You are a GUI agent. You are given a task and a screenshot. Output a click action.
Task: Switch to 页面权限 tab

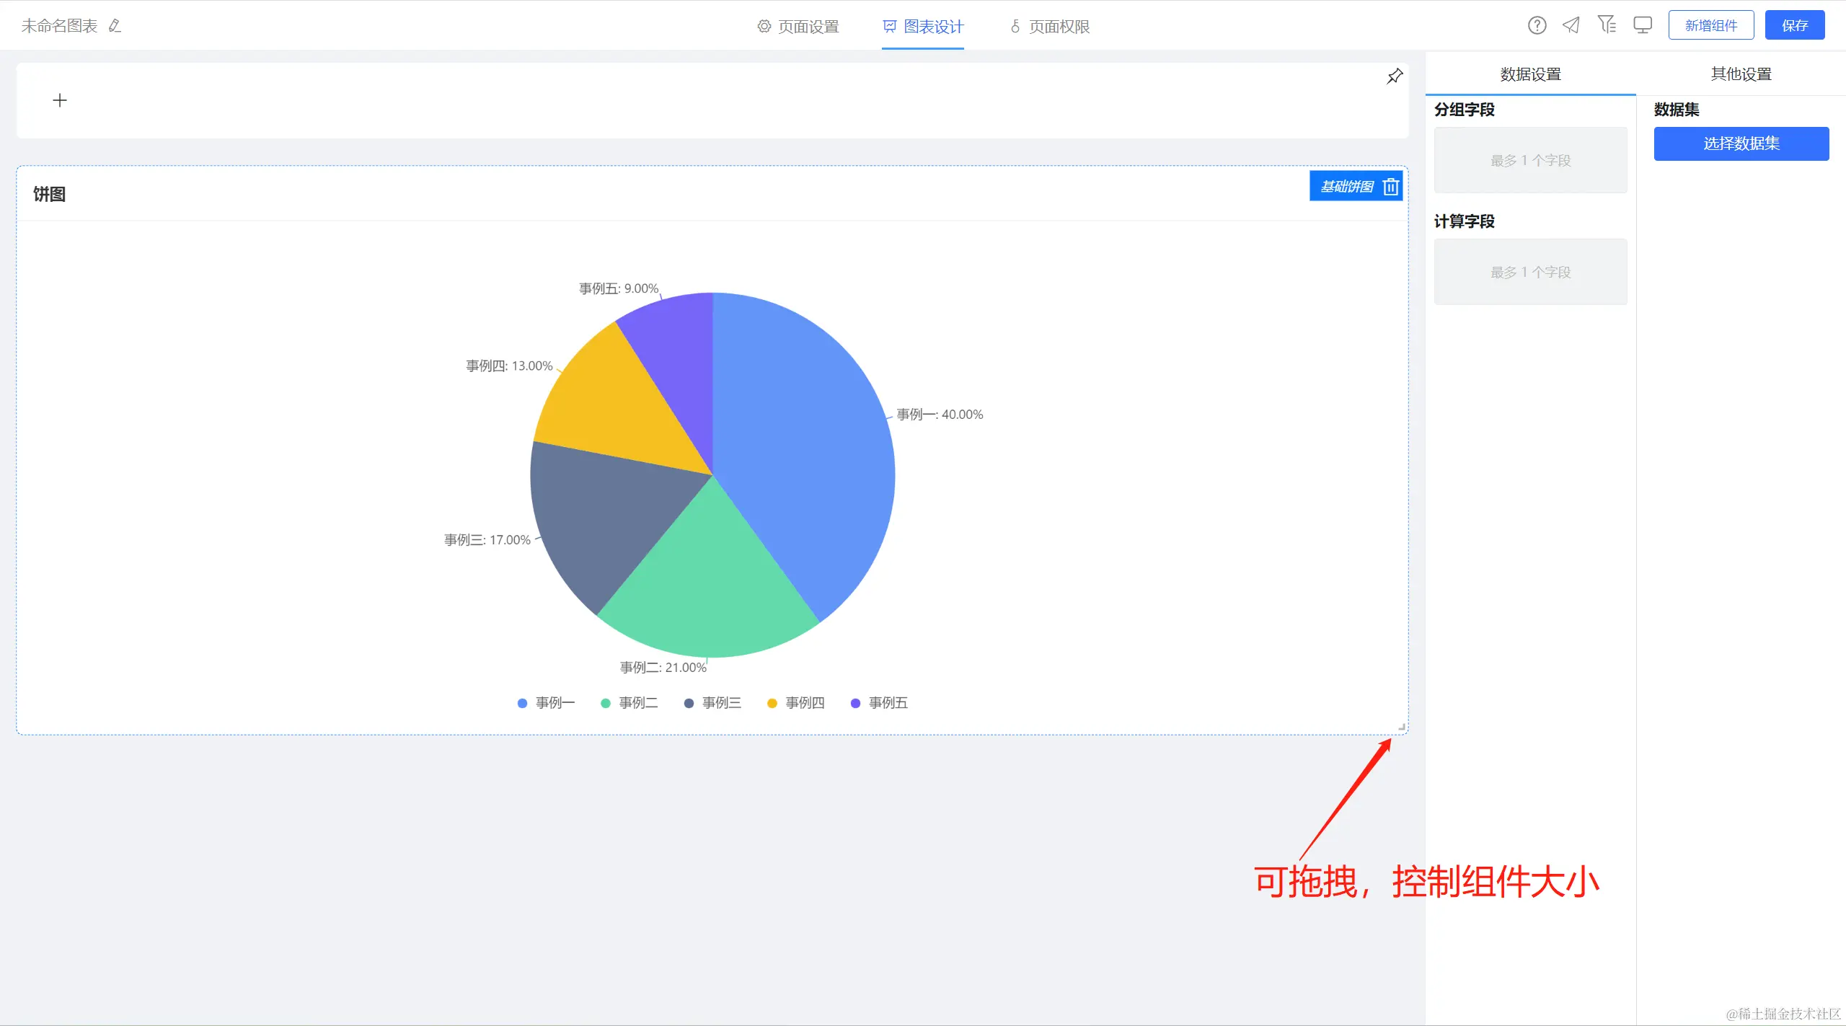click(1049, 27)
